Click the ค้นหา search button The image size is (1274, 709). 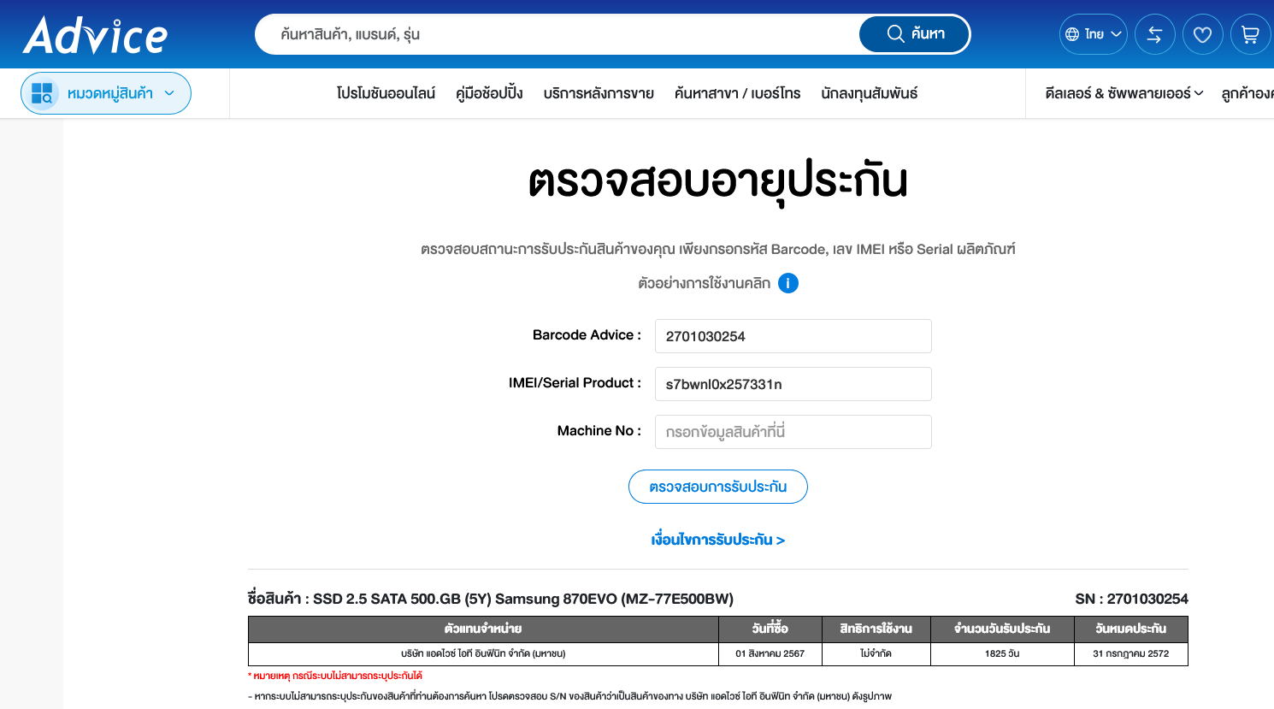click(x=915, y=34)
